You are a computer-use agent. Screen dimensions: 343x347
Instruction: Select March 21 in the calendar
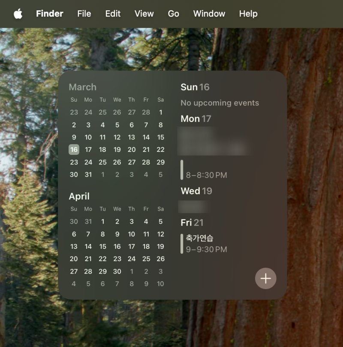pos(146,150)
